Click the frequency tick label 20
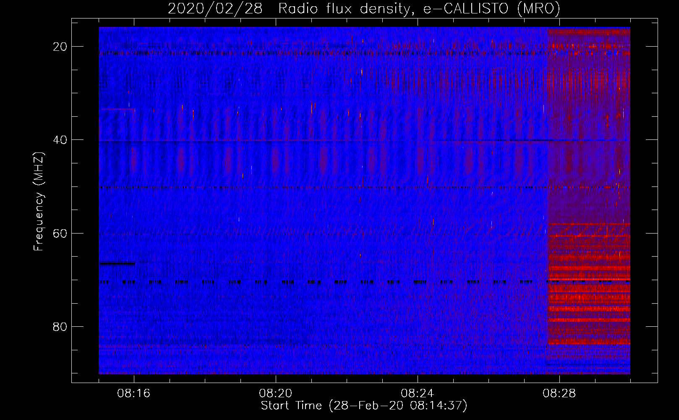This screenshot has height=420, width=679. pos(60,47)
